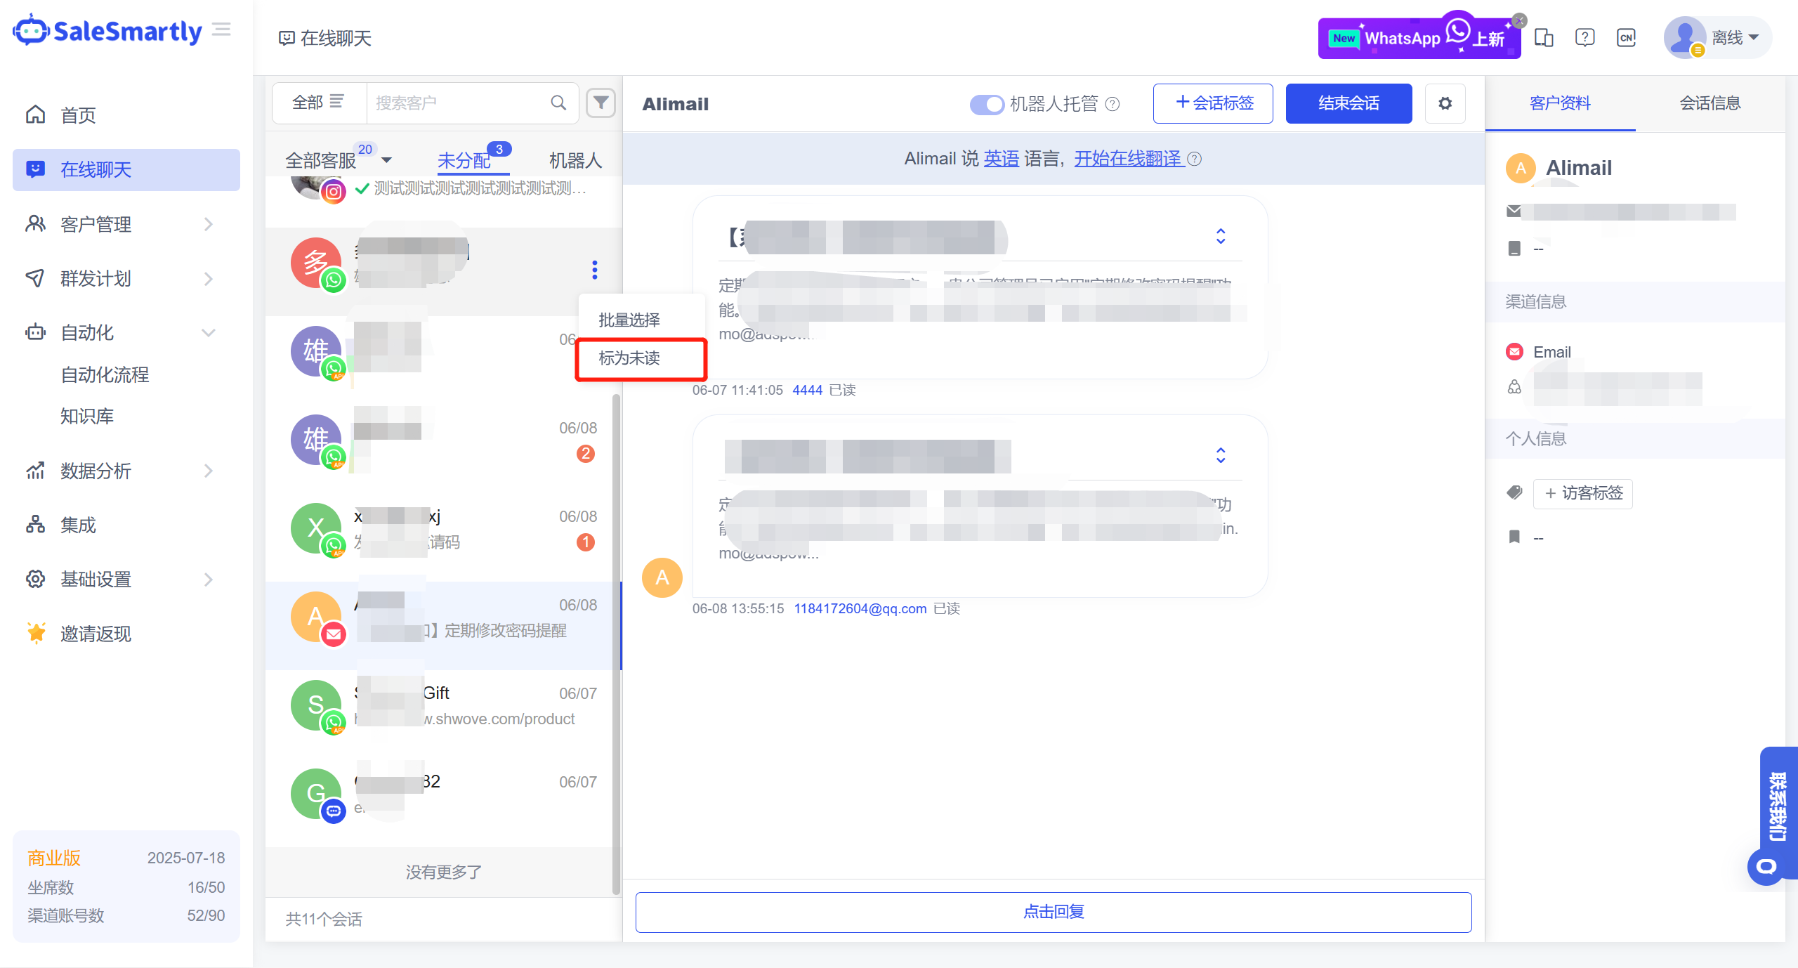Focus the 搜索客户 search field

[457, 103]
